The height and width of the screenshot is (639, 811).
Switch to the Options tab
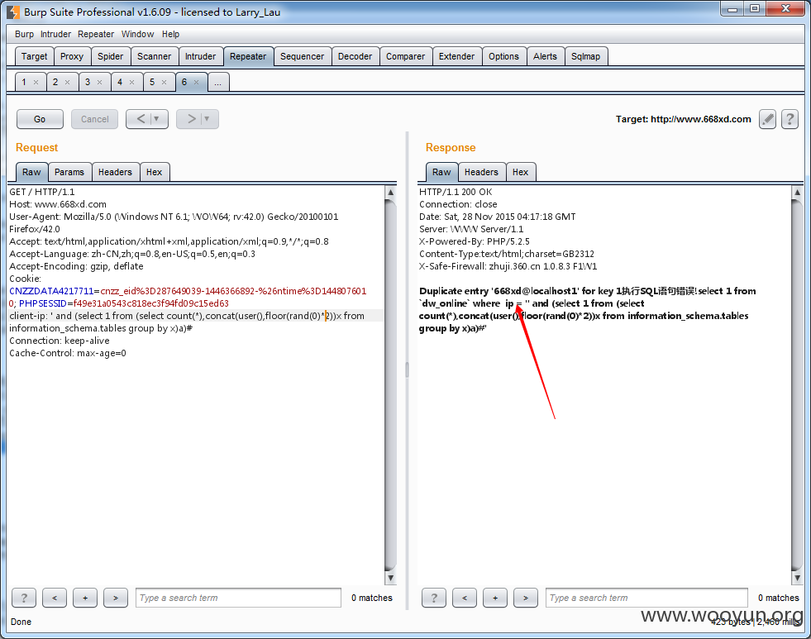[503, 56]
